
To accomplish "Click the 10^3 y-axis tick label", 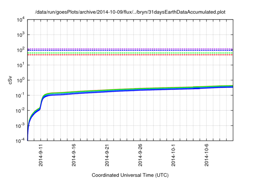I will tap(20, 34).
